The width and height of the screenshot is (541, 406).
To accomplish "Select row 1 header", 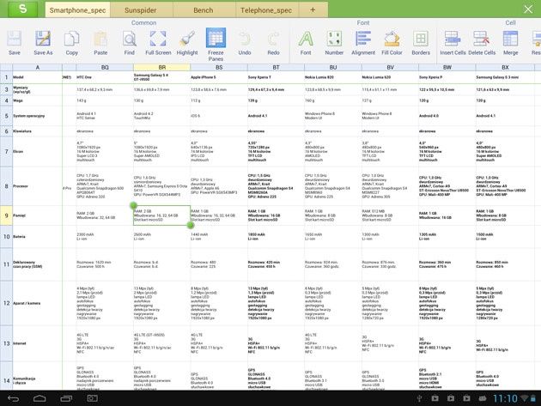I will point(6,77).
